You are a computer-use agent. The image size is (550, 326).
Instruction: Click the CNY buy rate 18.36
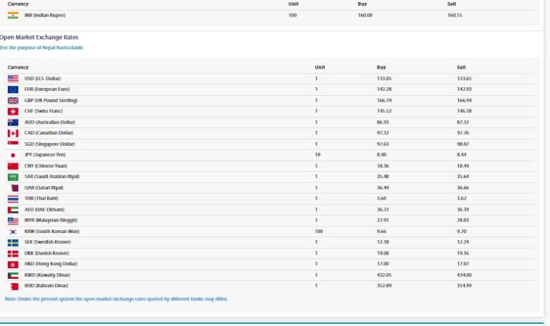(x=382, y=166)
